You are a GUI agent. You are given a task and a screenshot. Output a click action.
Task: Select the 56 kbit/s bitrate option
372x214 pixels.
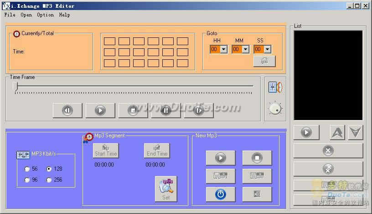coord(31,169)
